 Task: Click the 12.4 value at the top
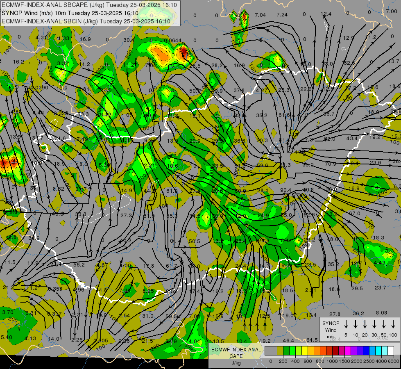point(326,14)
